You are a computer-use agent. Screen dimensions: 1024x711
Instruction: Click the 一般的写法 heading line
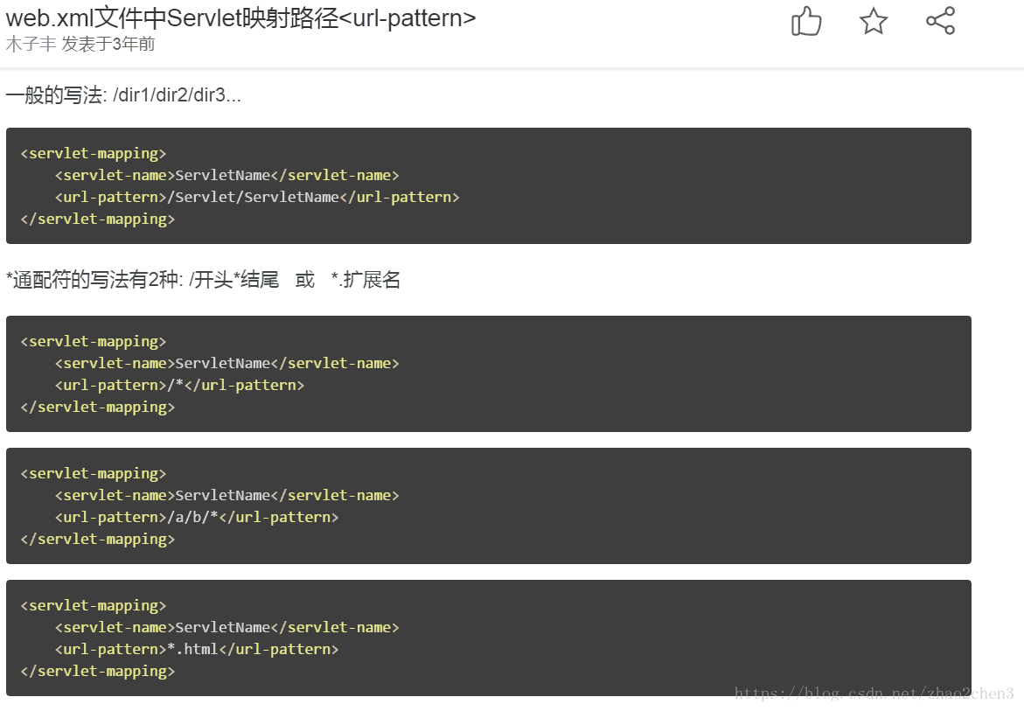pos(124,94)
